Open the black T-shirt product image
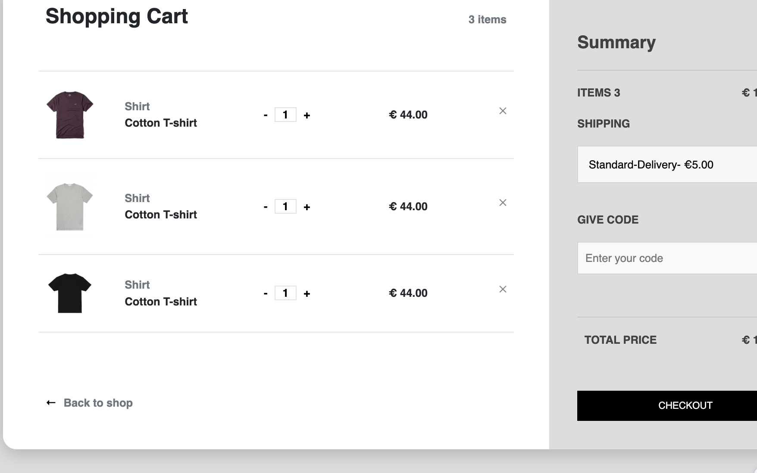This screenshot has height=473, width=757. (x=70, y=293)
